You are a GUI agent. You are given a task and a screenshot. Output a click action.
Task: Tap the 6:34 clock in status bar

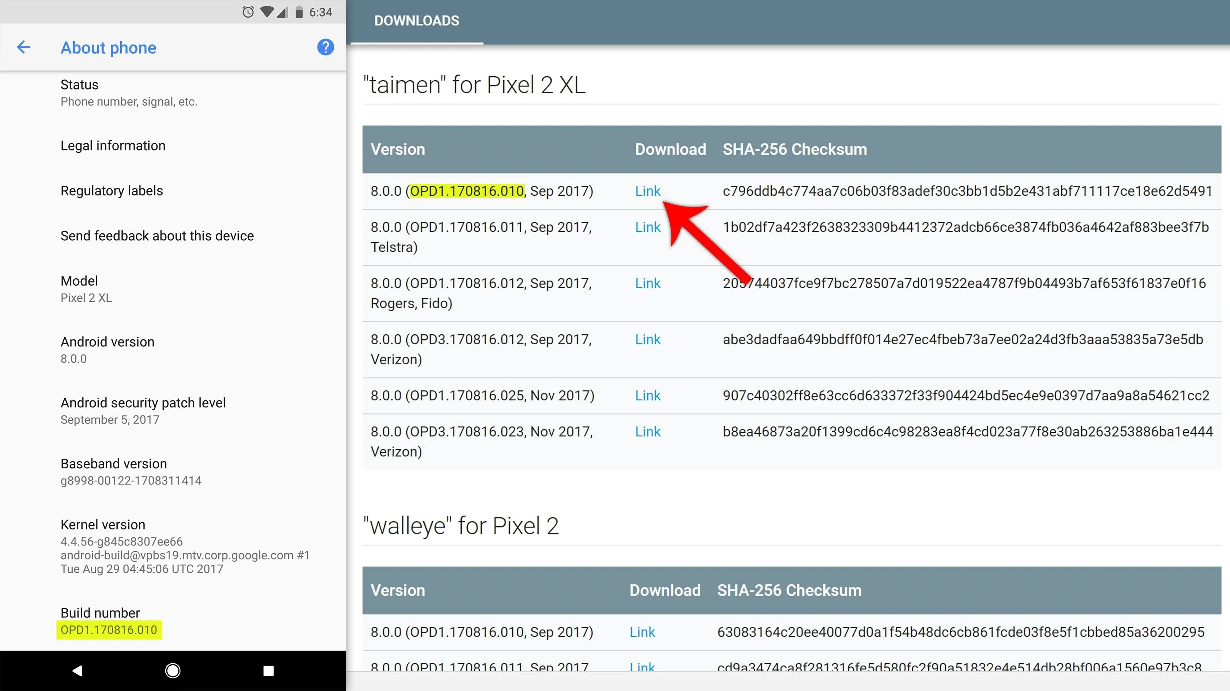pyautogui.click(x=321, y=12)
